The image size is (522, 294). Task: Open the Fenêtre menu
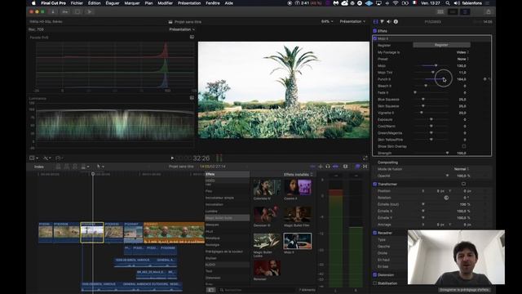213,3
